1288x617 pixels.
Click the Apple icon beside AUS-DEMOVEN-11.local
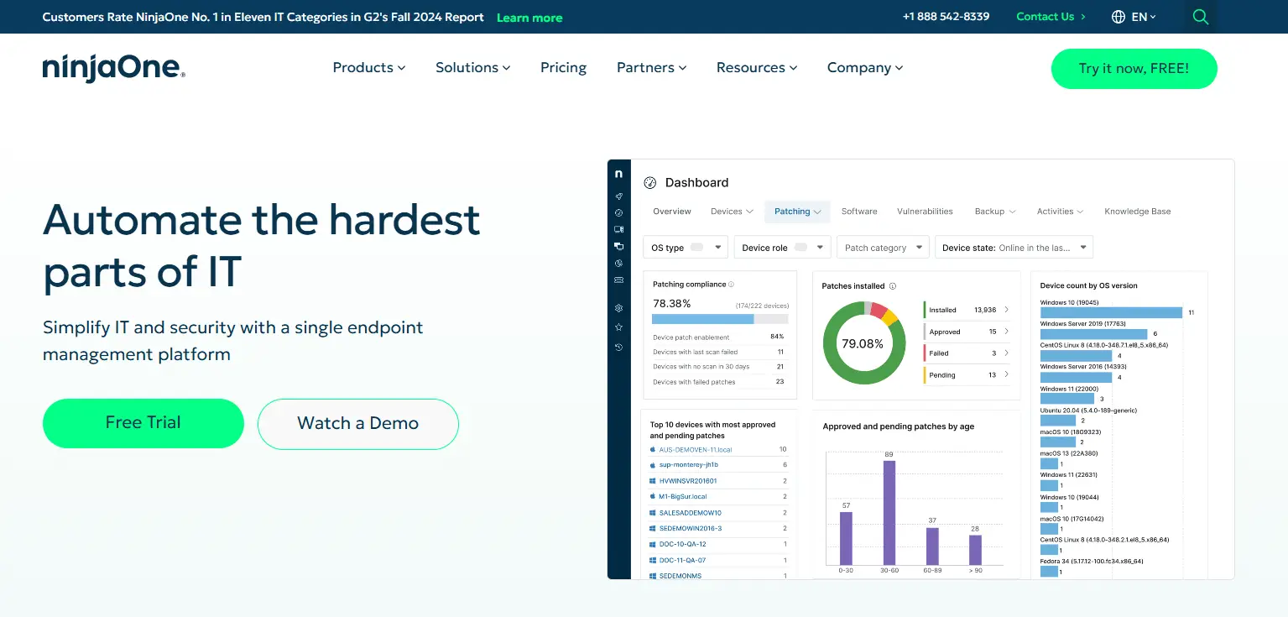653,450
